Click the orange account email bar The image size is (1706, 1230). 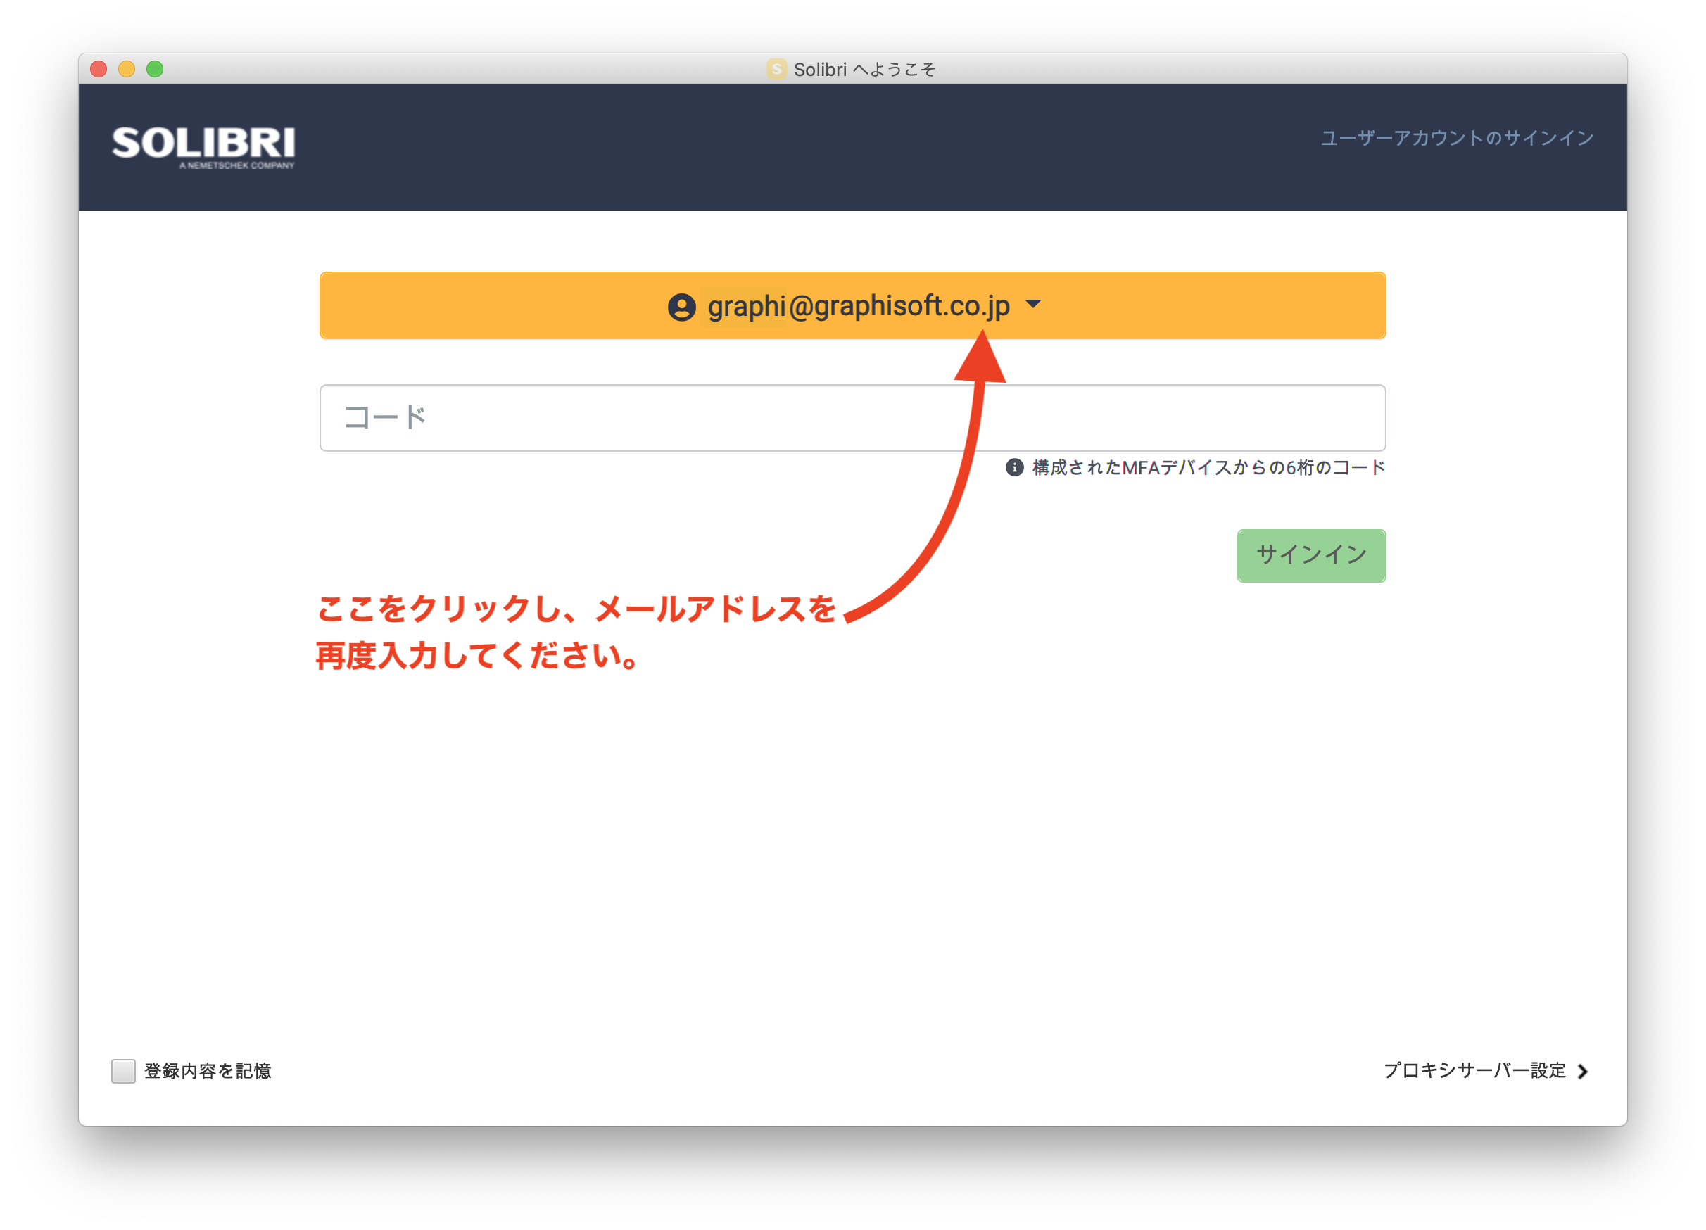(x=853, y=306)
